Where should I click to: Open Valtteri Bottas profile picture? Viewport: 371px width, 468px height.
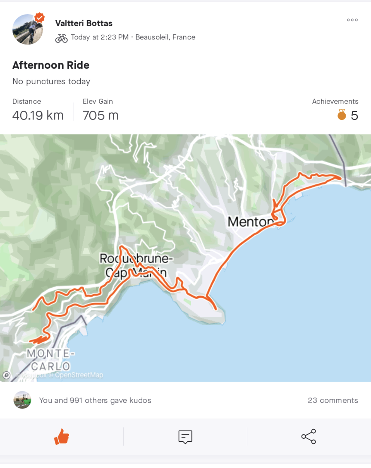[27, 30]
